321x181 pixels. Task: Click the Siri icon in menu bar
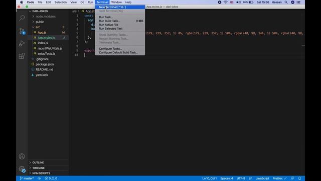tap(292, 2)
